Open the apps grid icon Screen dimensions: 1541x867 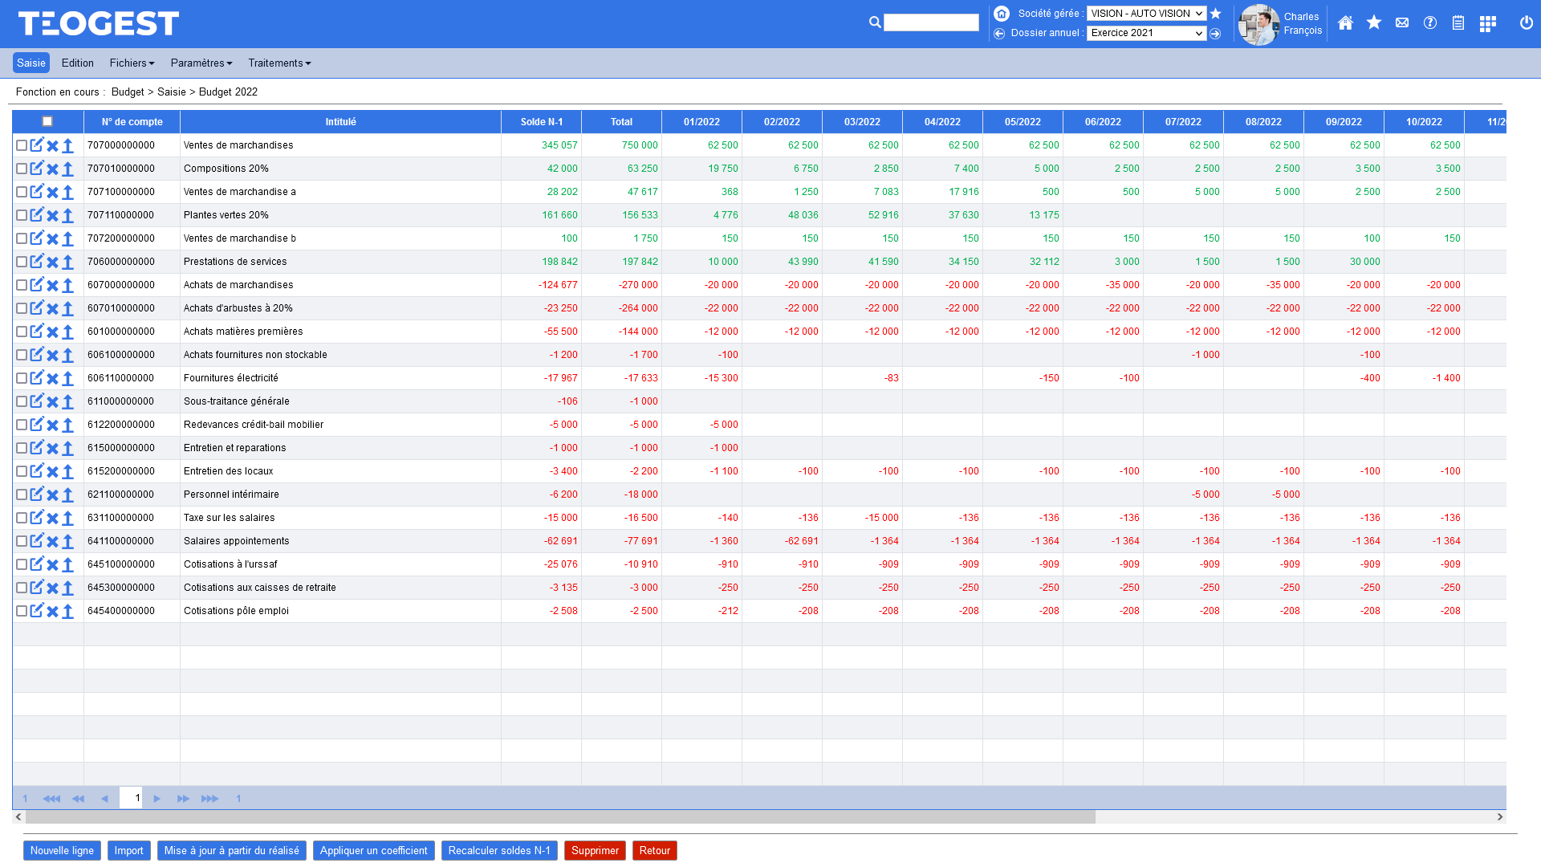point(1487,23)
